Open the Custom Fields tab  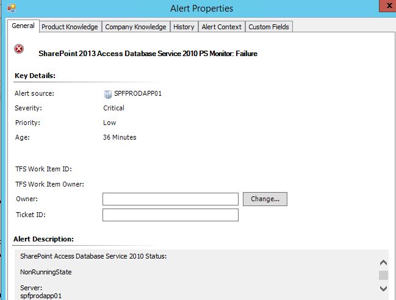click(268, 27)
